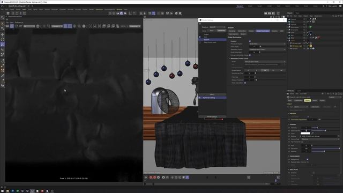This screenshot has height=193, width=343.
Task: Click the Saturation slider in Attributes
Action: [326, 149]
